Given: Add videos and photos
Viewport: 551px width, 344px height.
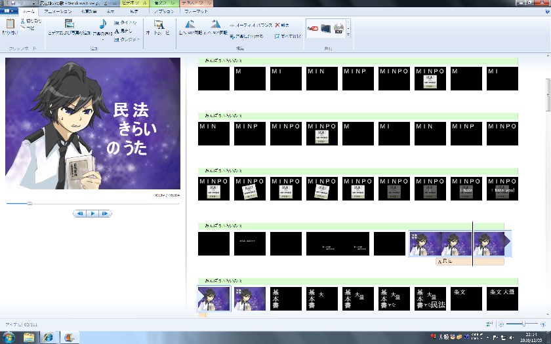Looking at the screenshot, I should [x=70, y=28].
